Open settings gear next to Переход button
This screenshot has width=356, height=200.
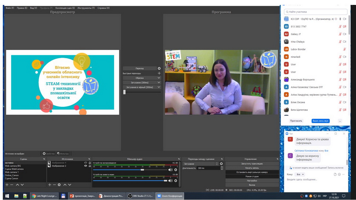click(159, 68)
